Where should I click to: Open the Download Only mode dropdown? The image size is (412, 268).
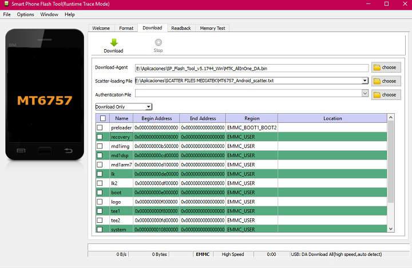[148, 107]
